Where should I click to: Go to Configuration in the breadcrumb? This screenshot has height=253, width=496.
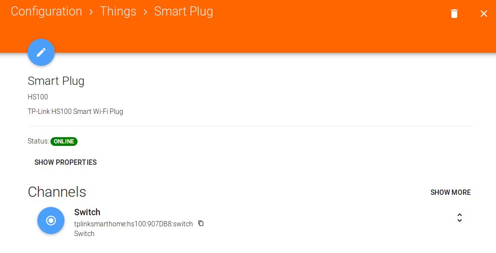47,12
